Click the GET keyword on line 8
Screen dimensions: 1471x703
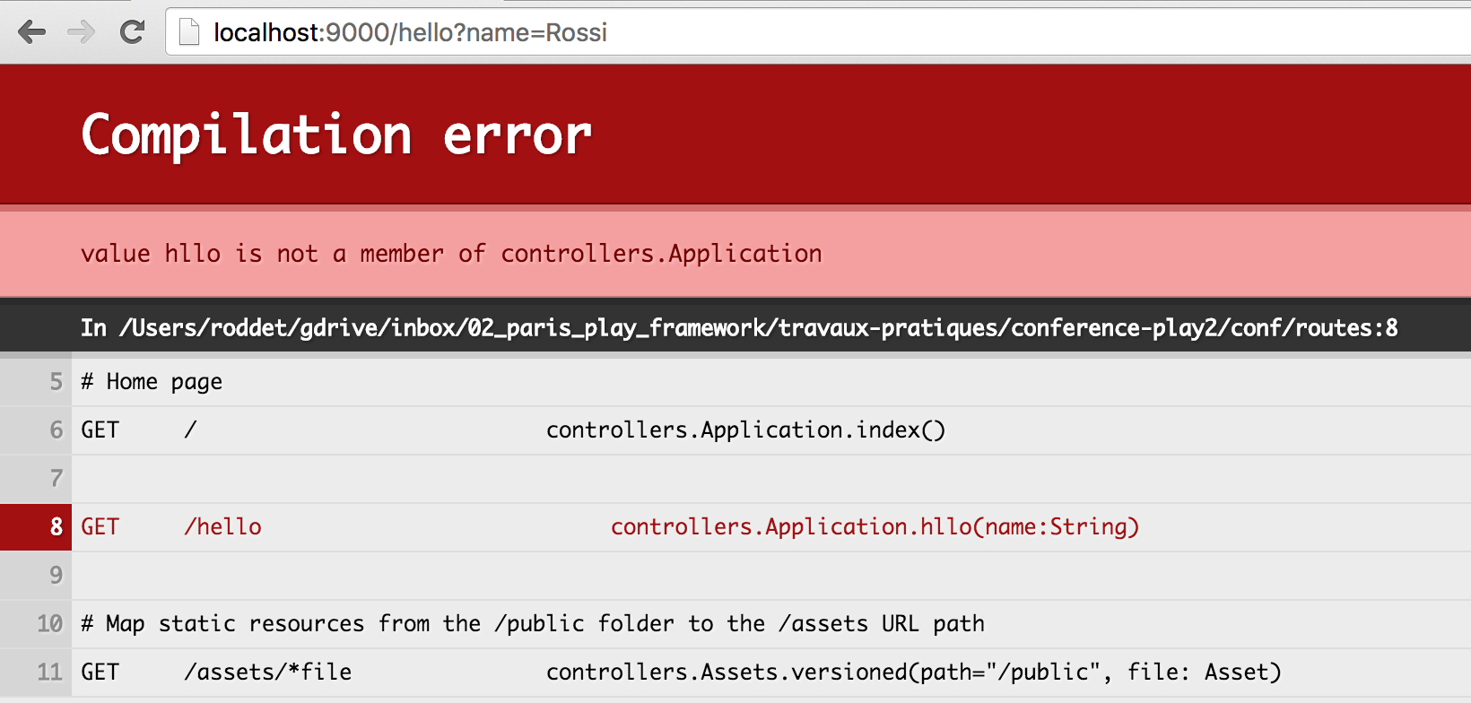coord(100,527)
